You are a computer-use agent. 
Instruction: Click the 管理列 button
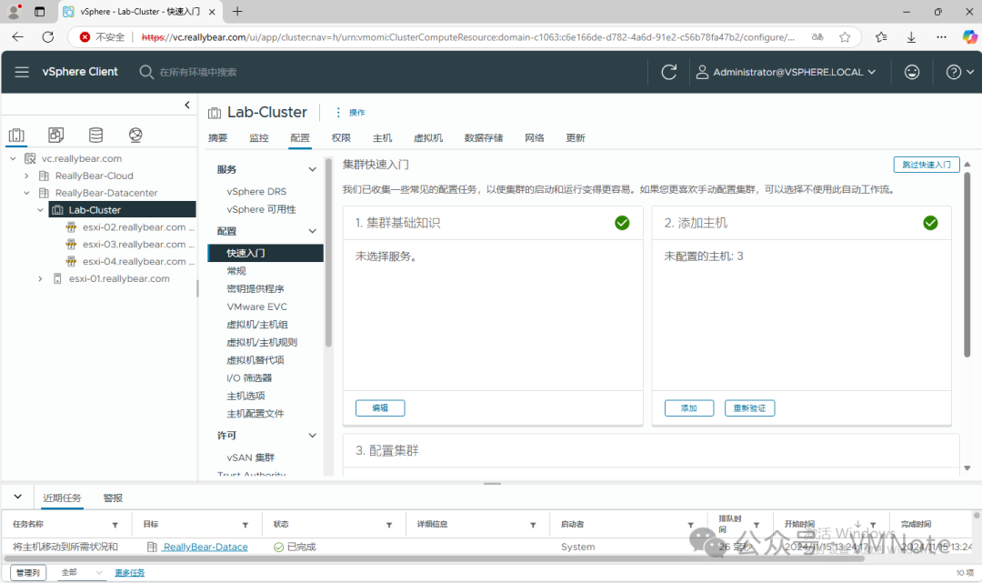[28, 572]
